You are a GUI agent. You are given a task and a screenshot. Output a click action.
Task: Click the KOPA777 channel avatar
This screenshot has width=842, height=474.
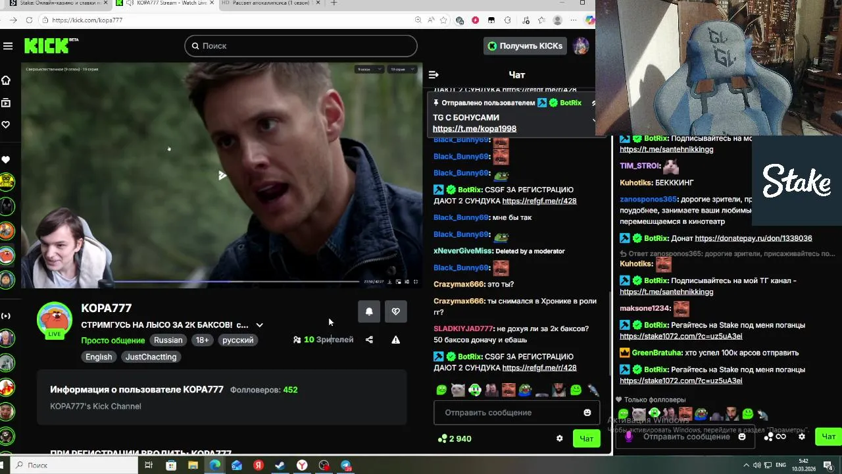55,321
